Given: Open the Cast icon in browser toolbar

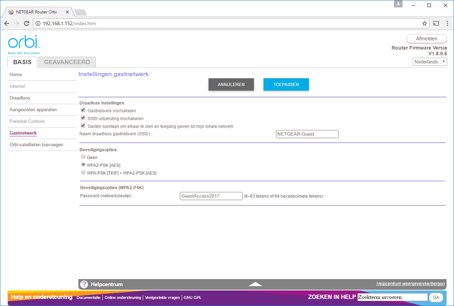Looking at the screenshot, I should [x=436, y=24].
